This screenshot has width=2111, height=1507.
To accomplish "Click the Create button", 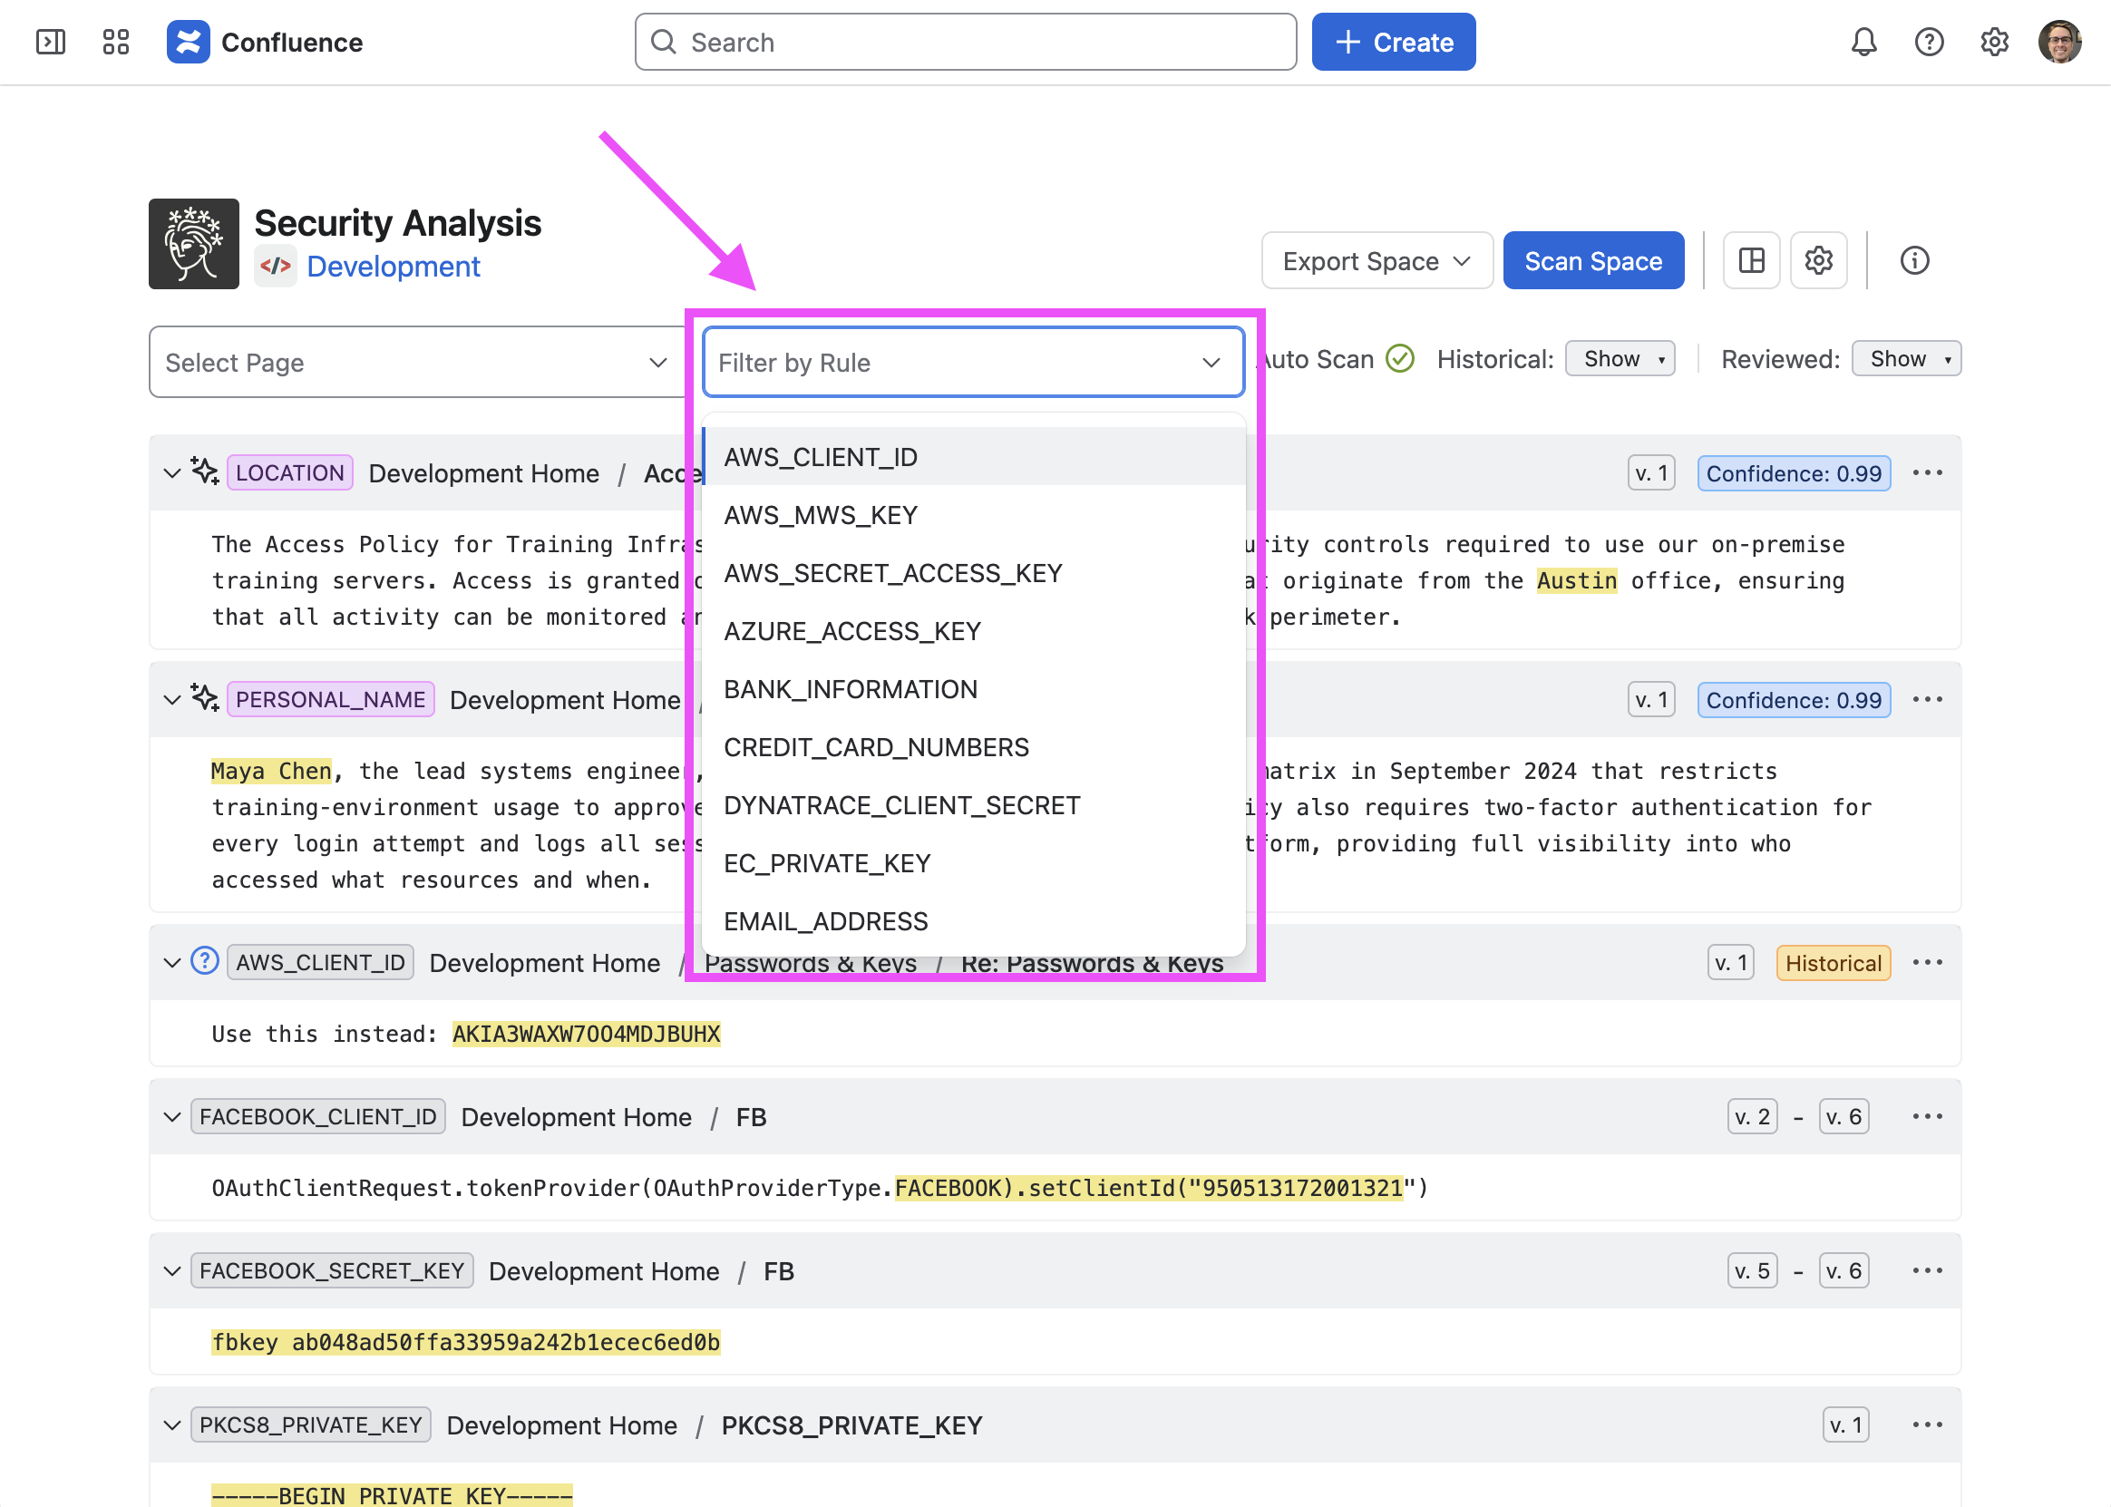I will tap(1393, 42).
